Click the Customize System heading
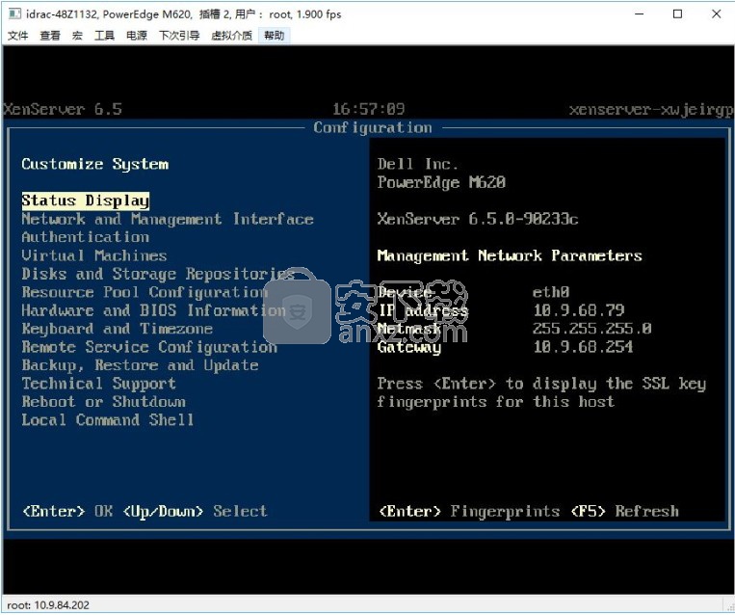 click(94, 164)
